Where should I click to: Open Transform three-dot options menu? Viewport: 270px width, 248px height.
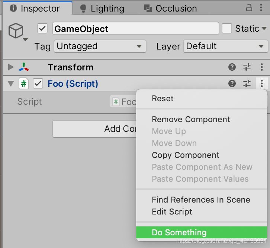click(x=262, y=67)
